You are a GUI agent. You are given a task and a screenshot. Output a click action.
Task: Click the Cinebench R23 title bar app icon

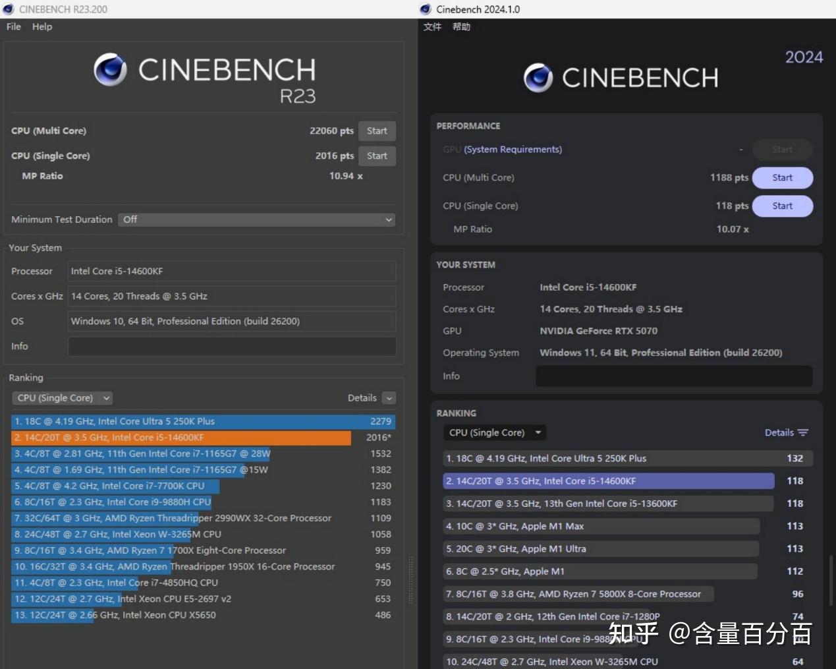[x=9, y=9]
